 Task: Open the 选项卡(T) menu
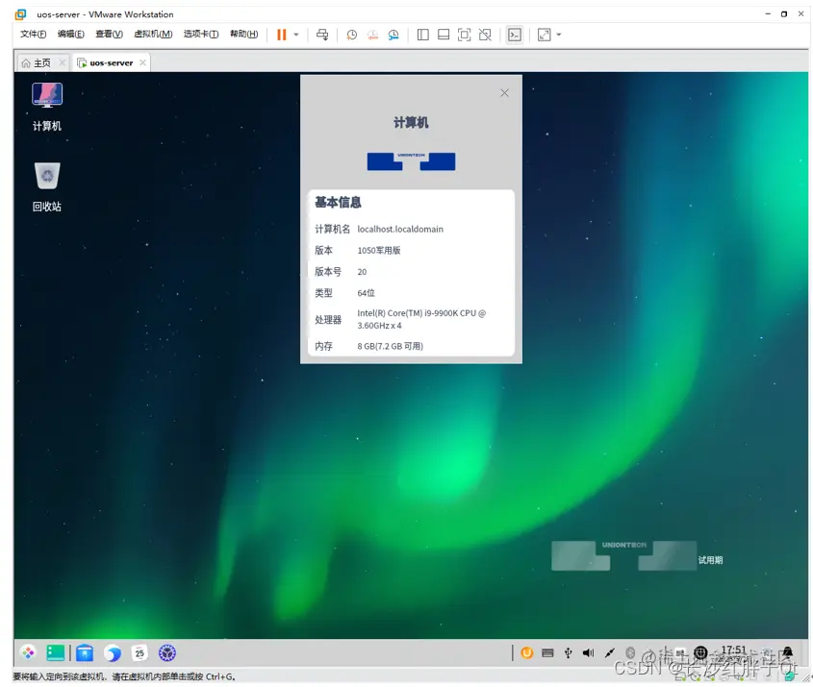pyautogui.click(x=201, y=35)
